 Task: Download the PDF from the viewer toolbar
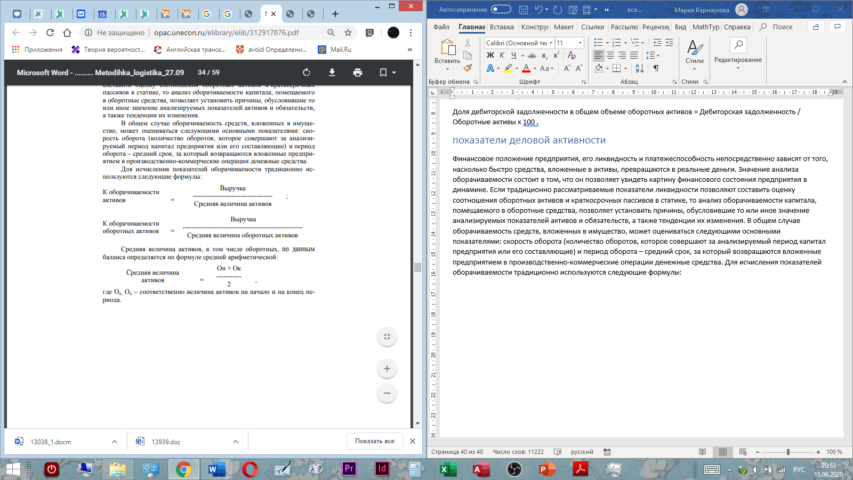click(332, 73)
